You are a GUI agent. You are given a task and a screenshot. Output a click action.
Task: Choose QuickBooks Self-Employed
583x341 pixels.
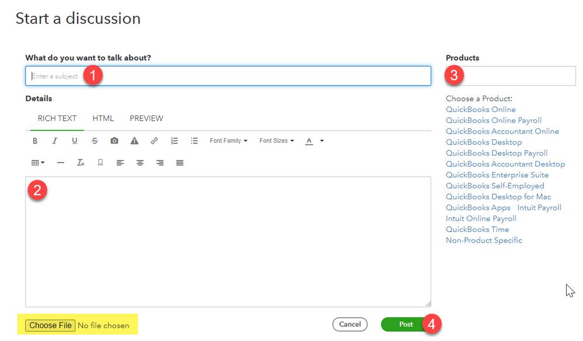pos(495,186)
